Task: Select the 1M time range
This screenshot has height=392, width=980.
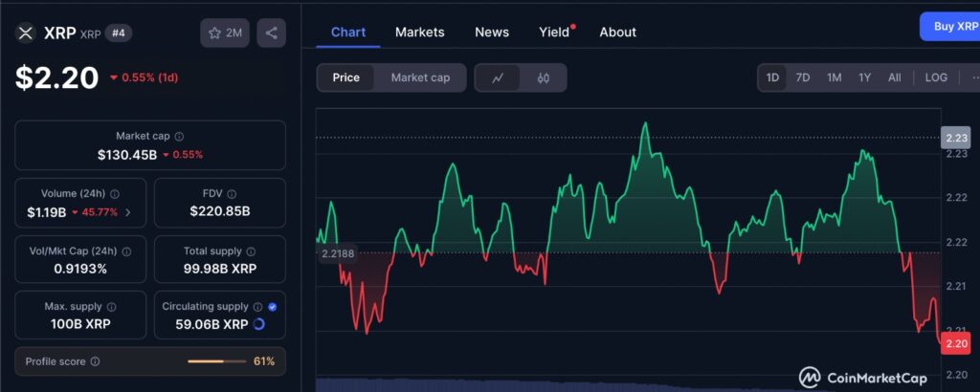Action: 834,78
